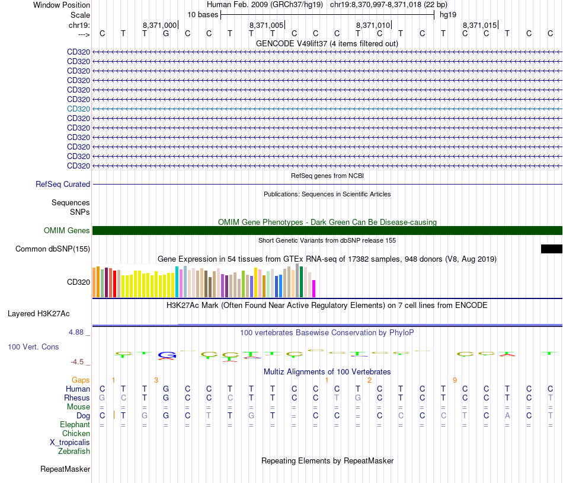Image resolution: width=563 pixels, height=483 pixels.
Task: Click the SNPs track label
Action: (80, 212)
